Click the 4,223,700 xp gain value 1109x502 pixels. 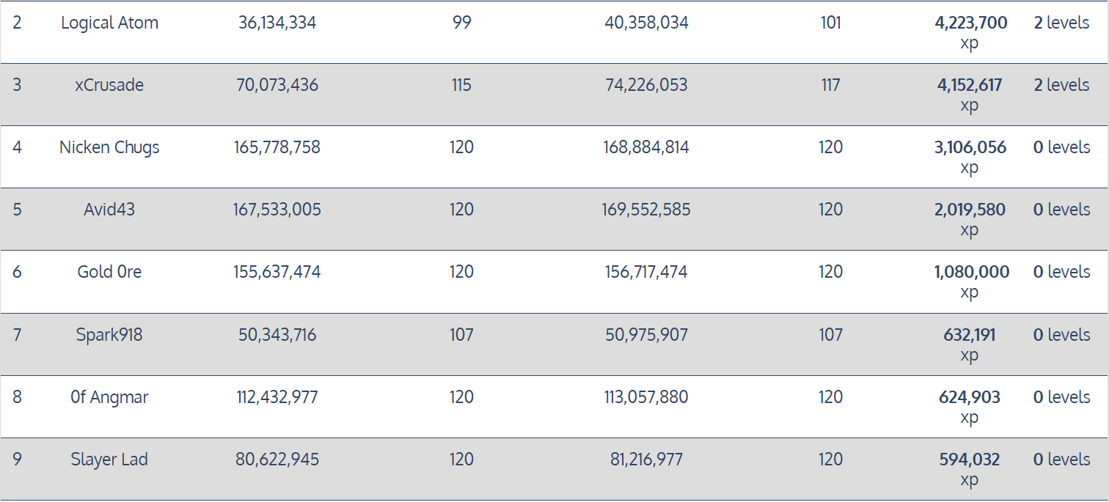click(x=970, y=23)
